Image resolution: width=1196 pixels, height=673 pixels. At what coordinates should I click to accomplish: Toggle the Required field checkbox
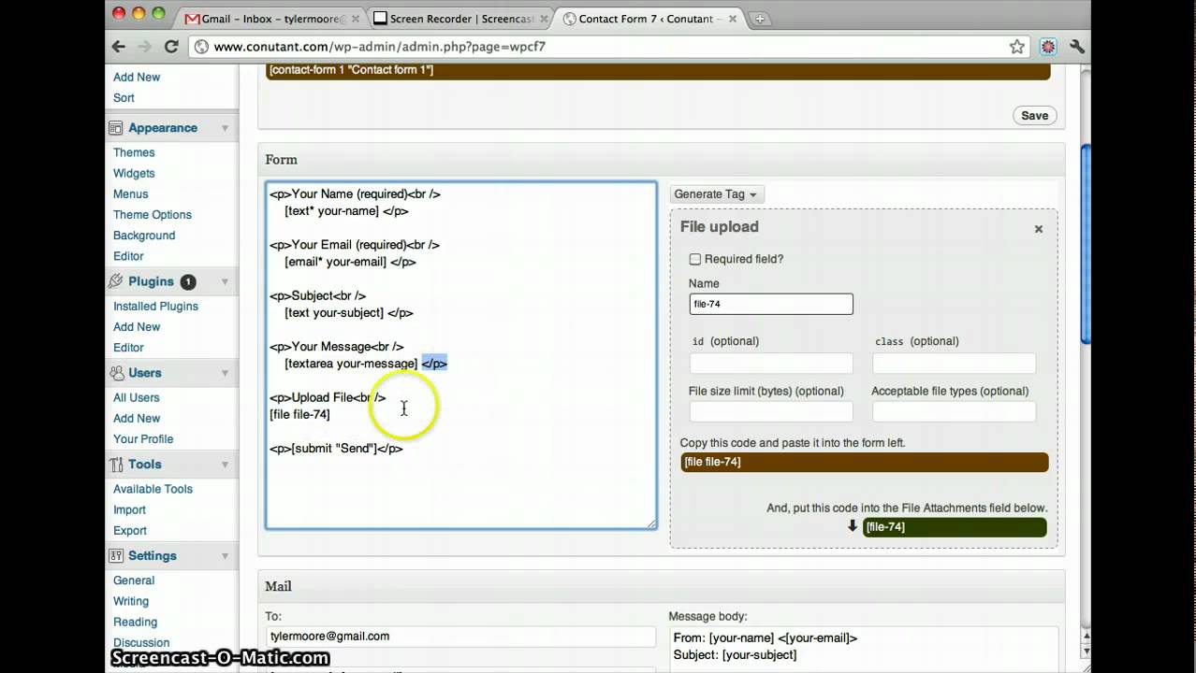(x=695, y=259)
